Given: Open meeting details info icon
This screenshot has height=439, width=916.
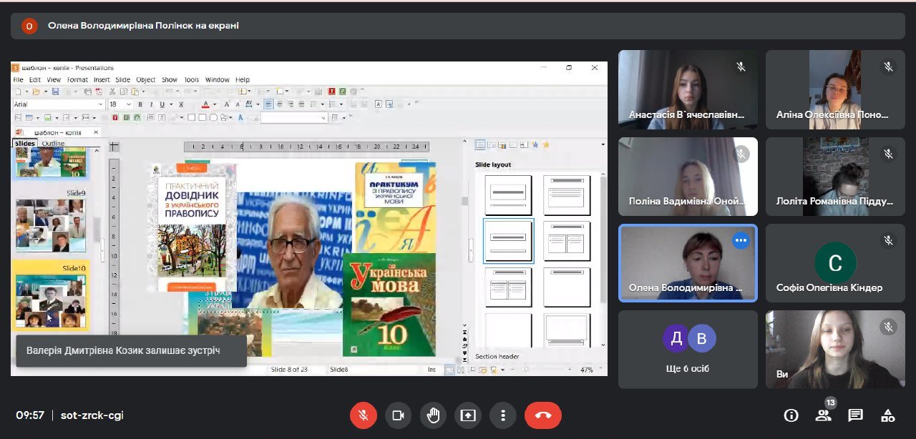Looking at the screenshot, I should coord(791,415).
